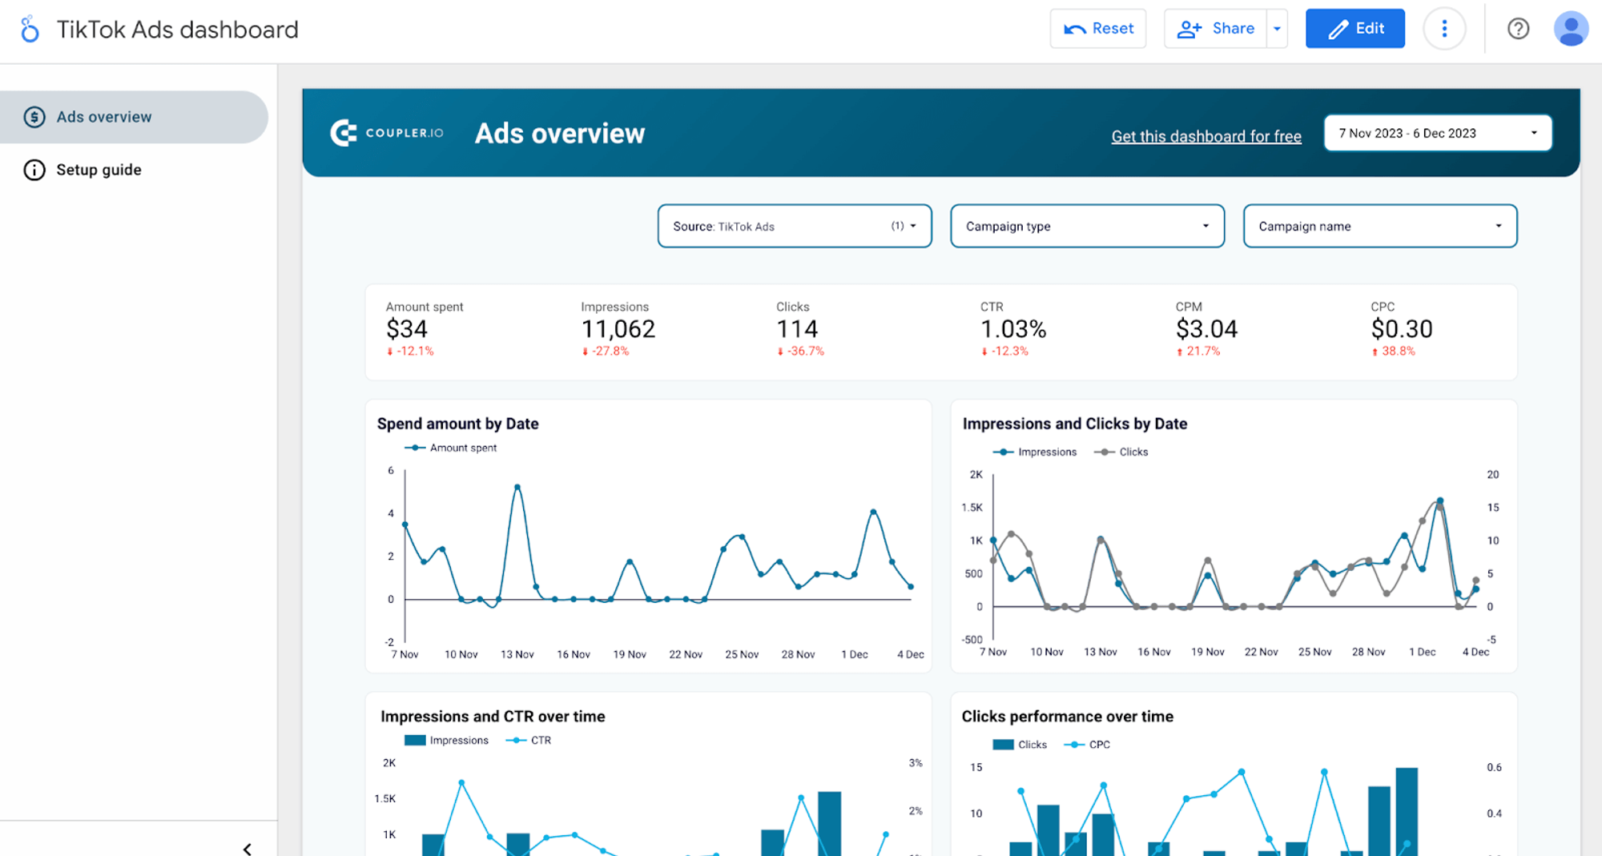Click the Impressions 11,062 scorecard

click(x=618, y=329)
